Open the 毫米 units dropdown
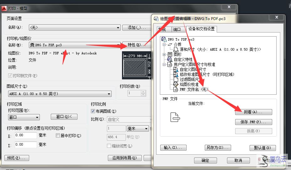Viewport: 291px width, 170px height. [x=138, y=128]
